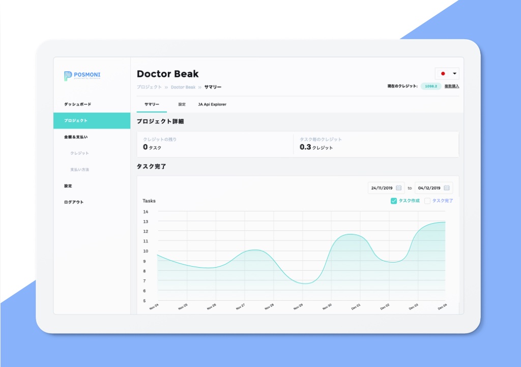This screenshot has height=367, width=521.
Task: Enable the タスク完了 checkbox
Action: [x=427, y=201]
